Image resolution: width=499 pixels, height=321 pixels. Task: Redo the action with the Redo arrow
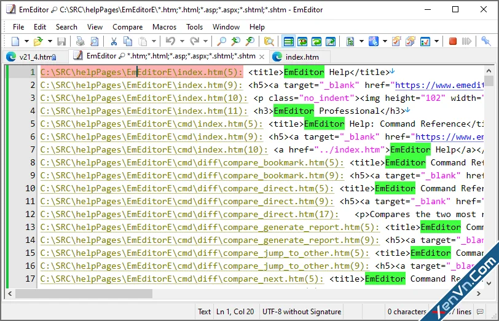(x=194, y=41)
